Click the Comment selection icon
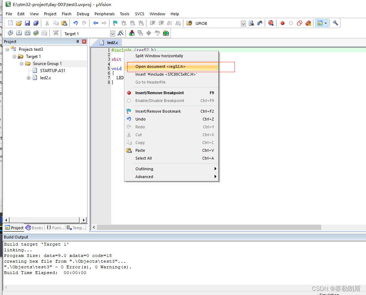This screenshot has width=366, height=295. pos(169,23)
